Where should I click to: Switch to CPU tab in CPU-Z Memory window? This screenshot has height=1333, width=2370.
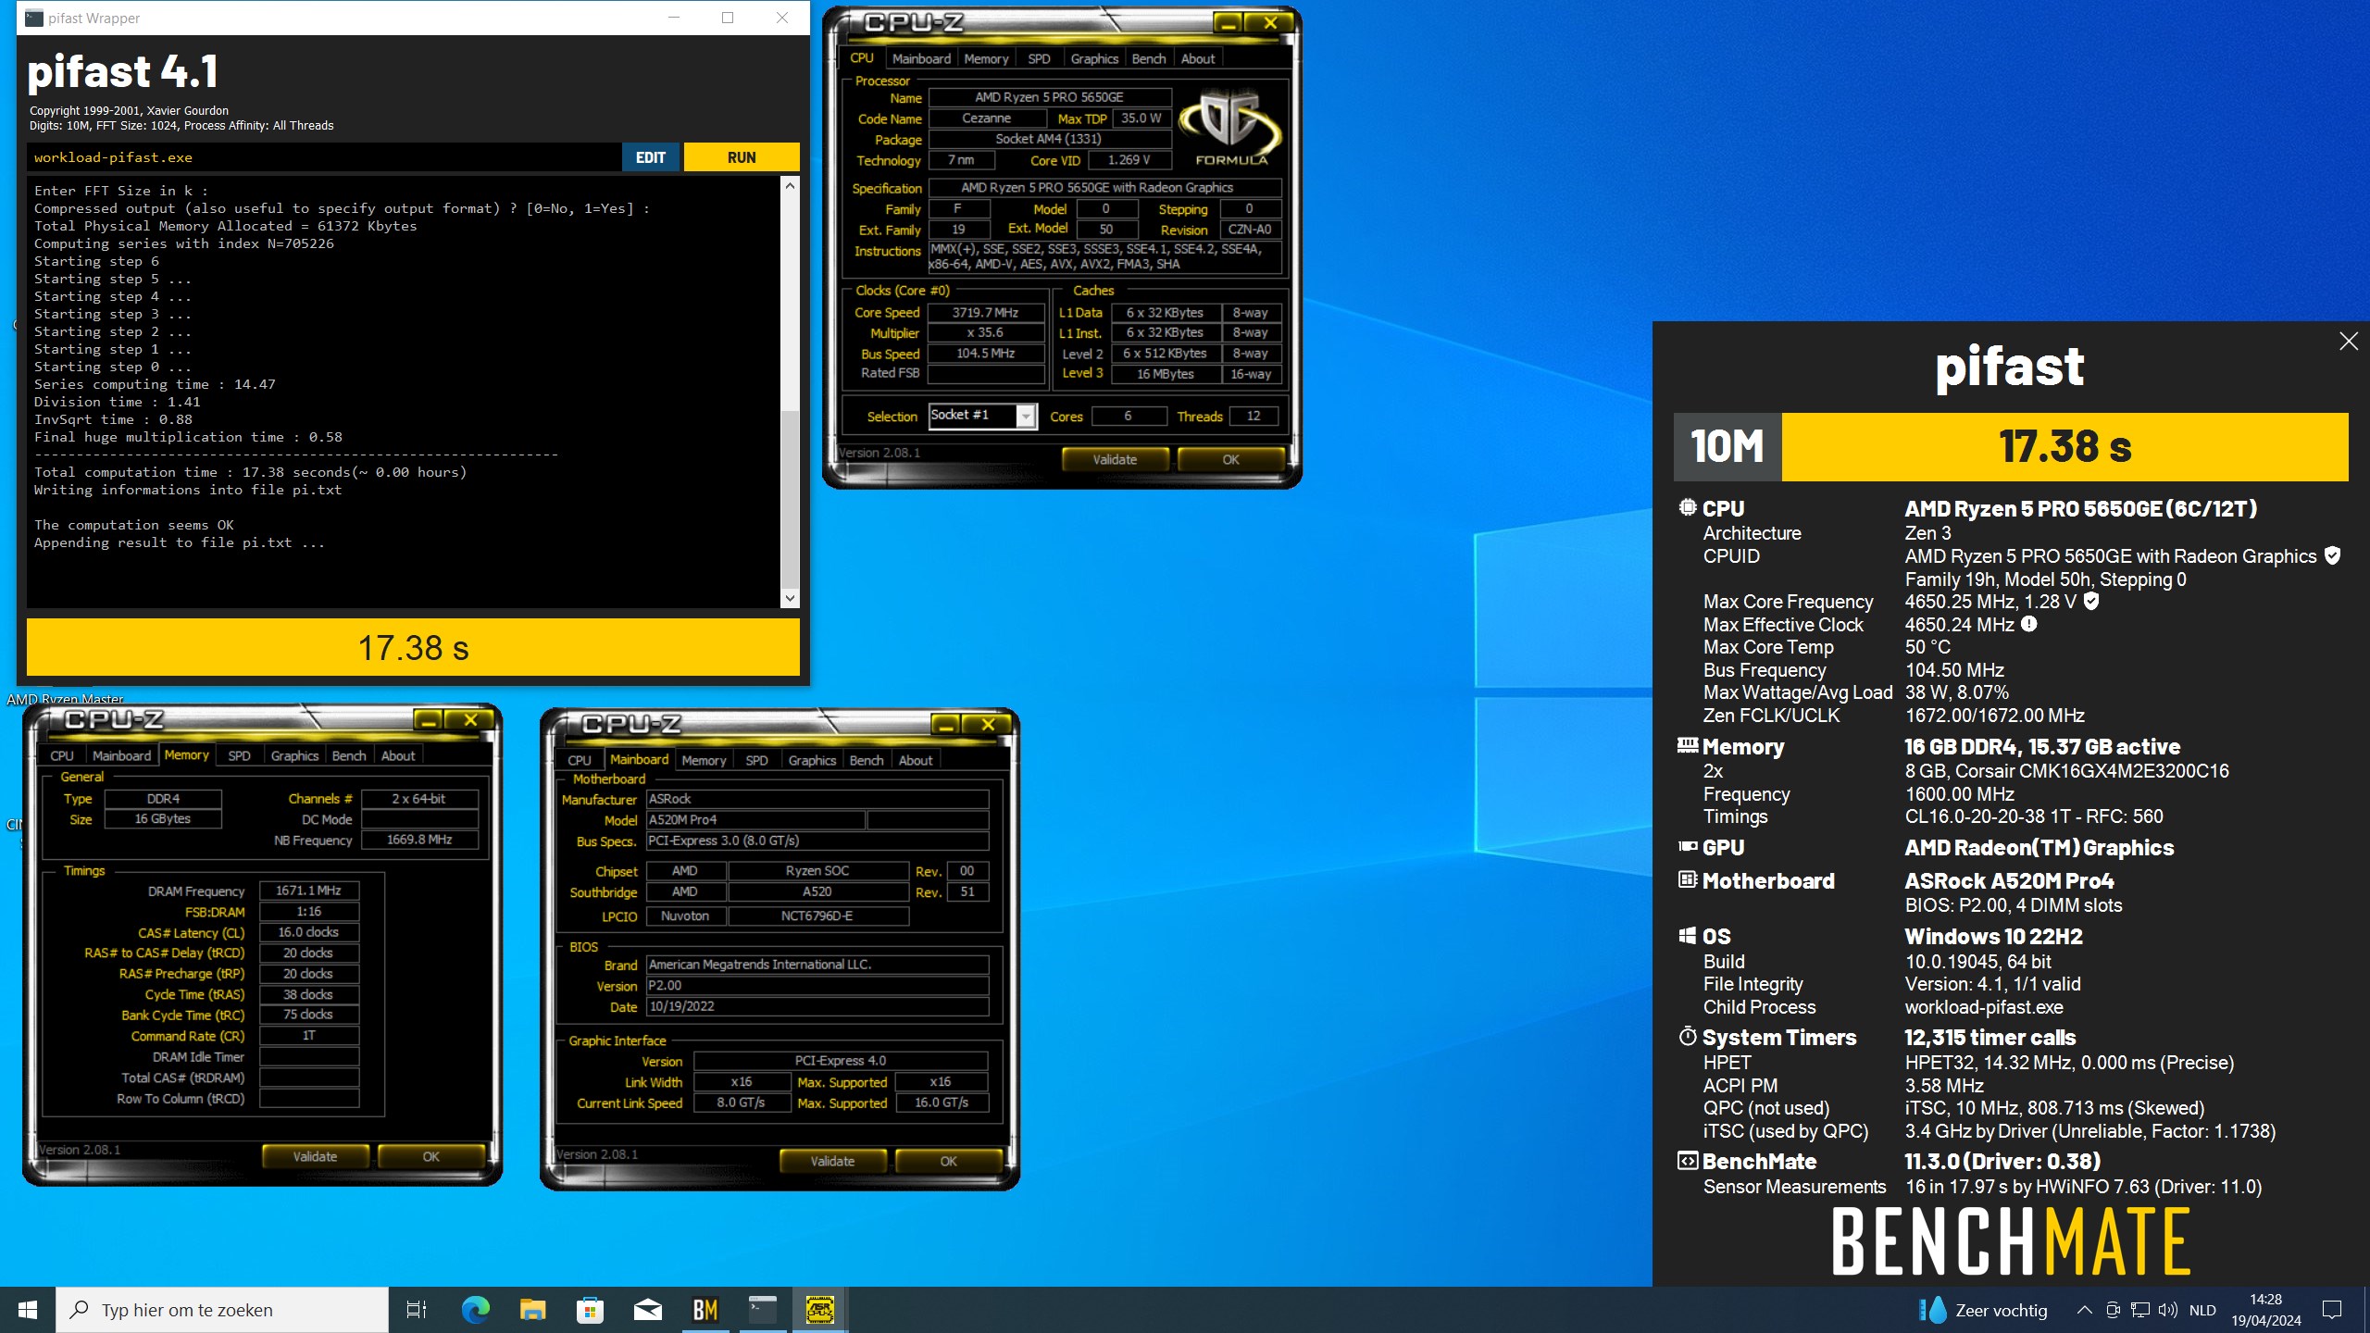point(62,755)
